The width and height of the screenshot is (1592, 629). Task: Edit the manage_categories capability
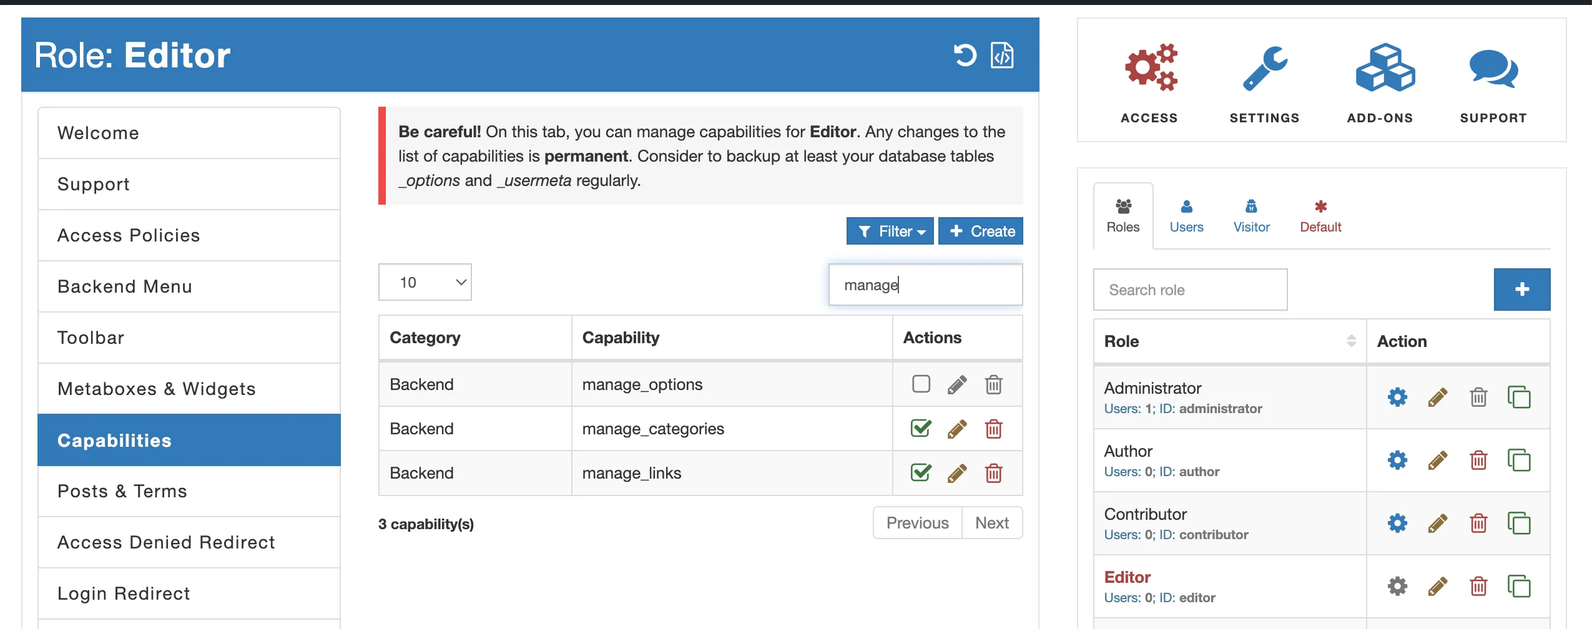point(957,429)
